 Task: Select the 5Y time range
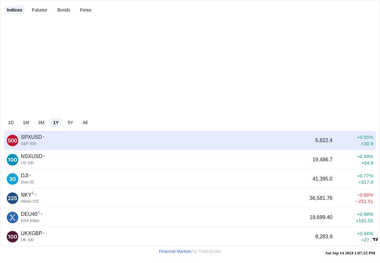pyautogui.click(x=70, y=123)
